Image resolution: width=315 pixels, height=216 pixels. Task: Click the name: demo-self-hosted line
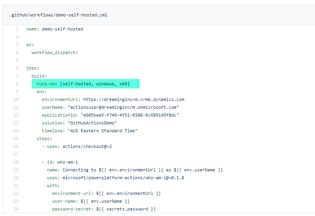55,29
